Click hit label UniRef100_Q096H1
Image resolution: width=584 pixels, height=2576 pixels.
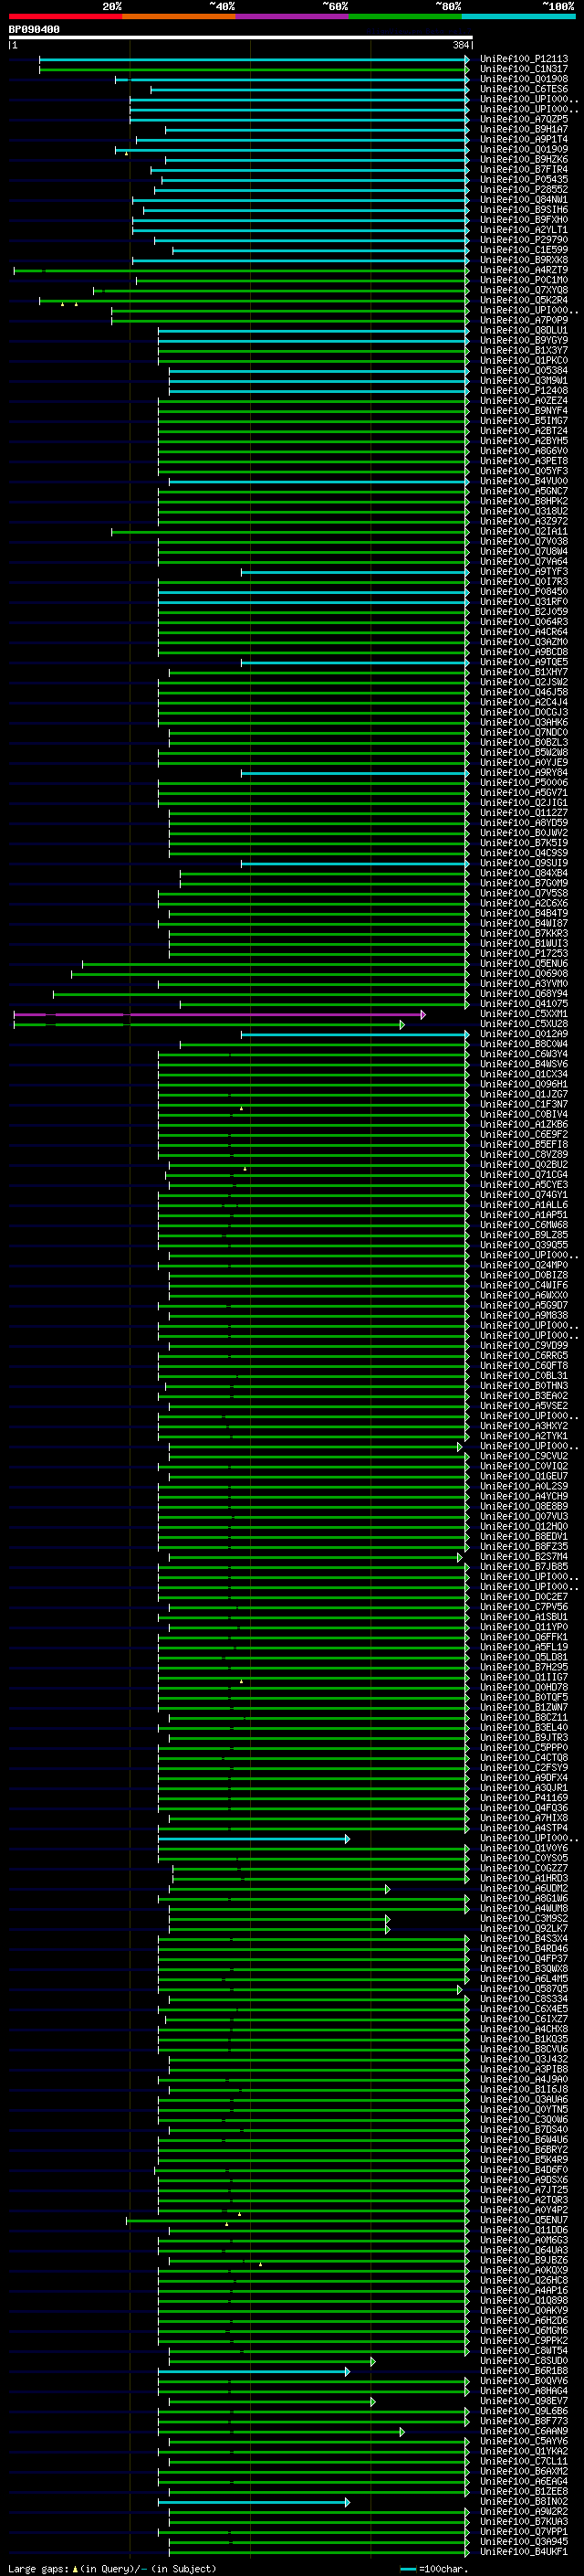[x=524, y=1084]
